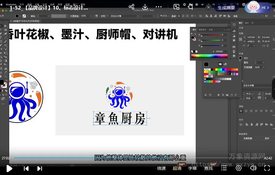Click the 生成摘要 button
275x175 pixels.
coord(226,8)
